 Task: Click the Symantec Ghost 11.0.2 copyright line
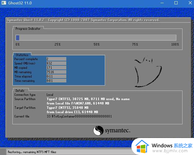83,20
